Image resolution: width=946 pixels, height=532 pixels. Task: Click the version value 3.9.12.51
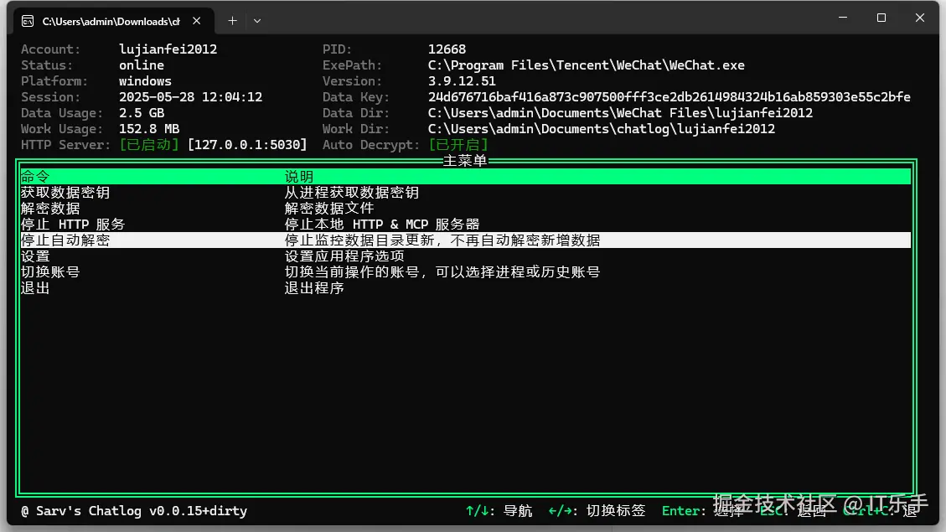(462, 80)
